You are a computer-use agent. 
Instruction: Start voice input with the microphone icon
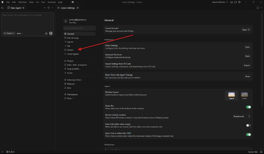tap(51, 33)
